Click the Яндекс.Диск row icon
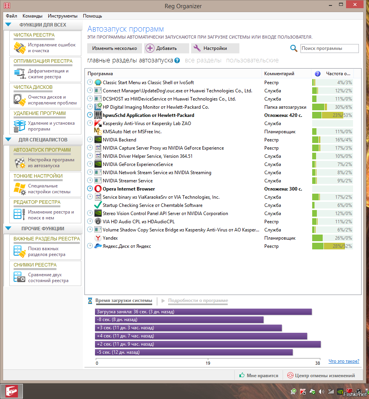 pos(98,246)
